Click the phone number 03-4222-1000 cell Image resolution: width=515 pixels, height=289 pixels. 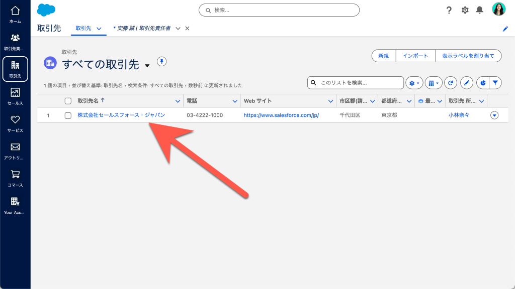coord(205,115)
